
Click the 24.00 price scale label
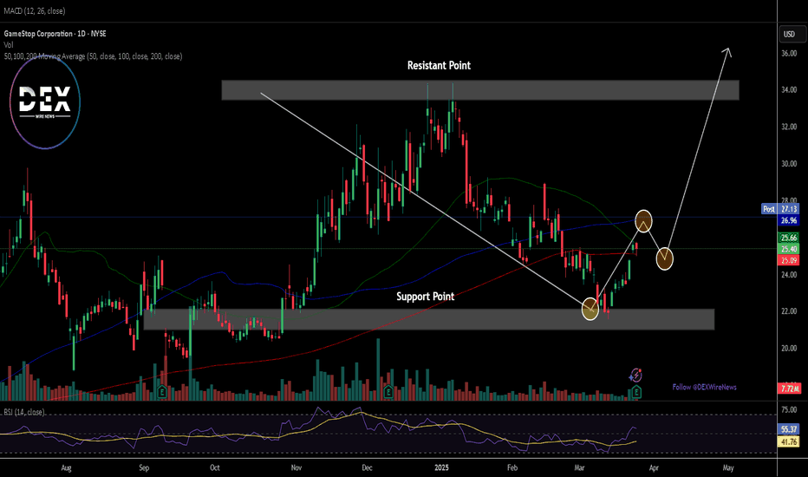pyautogui.click(x=789, y=275)
